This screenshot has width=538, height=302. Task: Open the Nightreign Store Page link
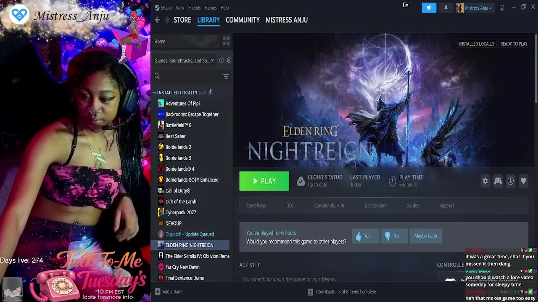(256, 206)
